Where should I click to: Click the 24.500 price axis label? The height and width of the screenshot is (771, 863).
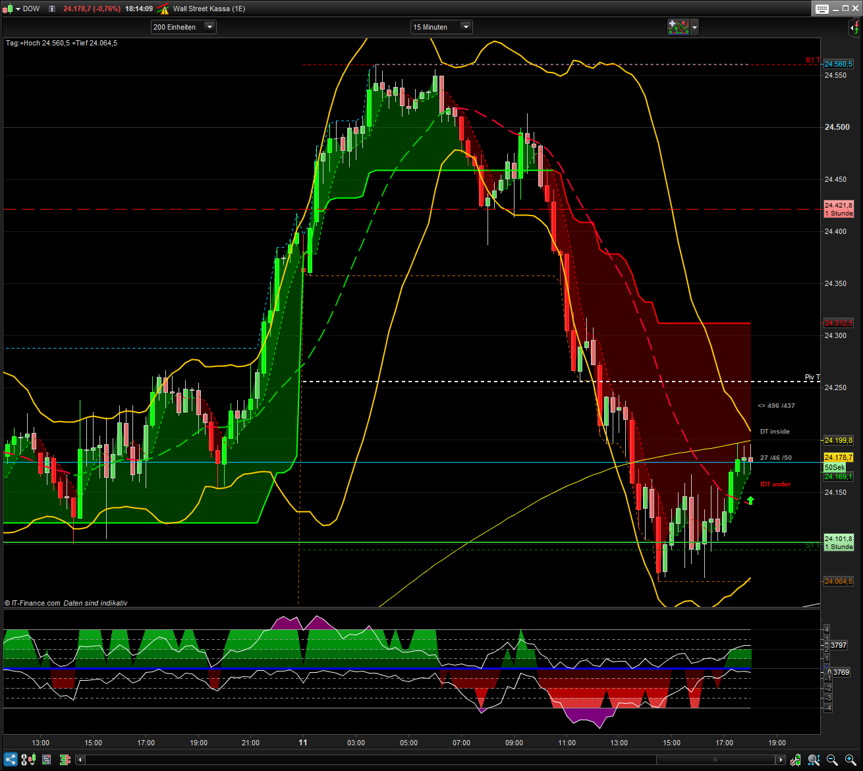click(837, 127)
